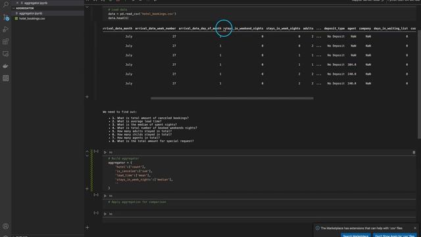
Task: Click into the Apply aggregation code cell
Action: (259, 203)
